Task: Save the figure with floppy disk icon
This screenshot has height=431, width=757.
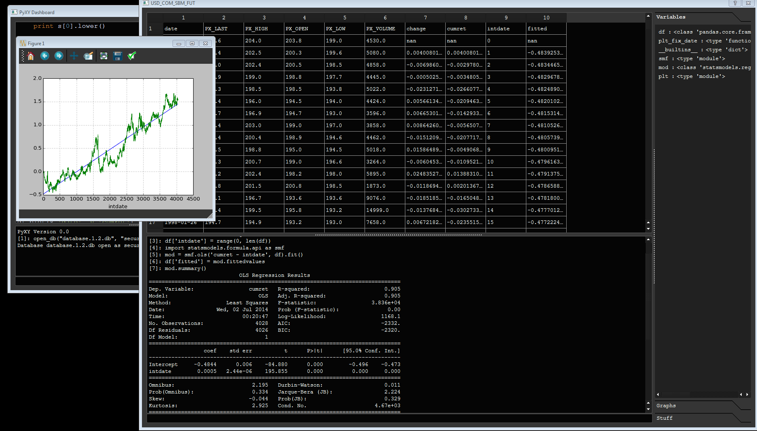Action: pyautogui.click(x=118, y=56)
